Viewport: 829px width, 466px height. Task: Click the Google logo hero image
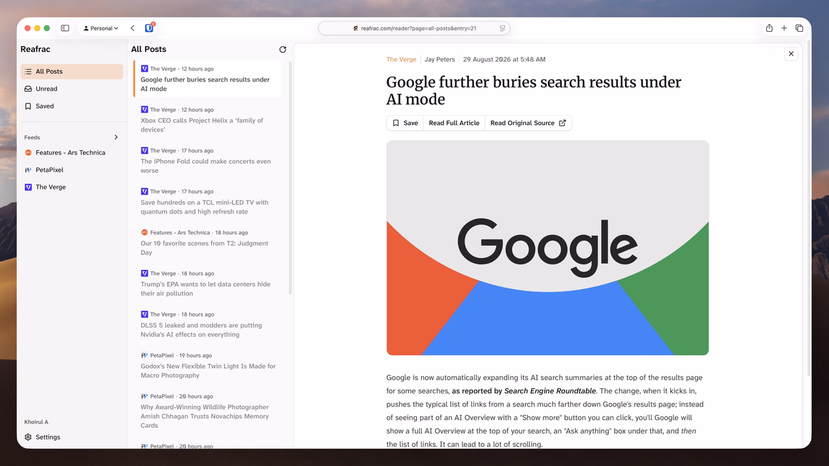548,248
